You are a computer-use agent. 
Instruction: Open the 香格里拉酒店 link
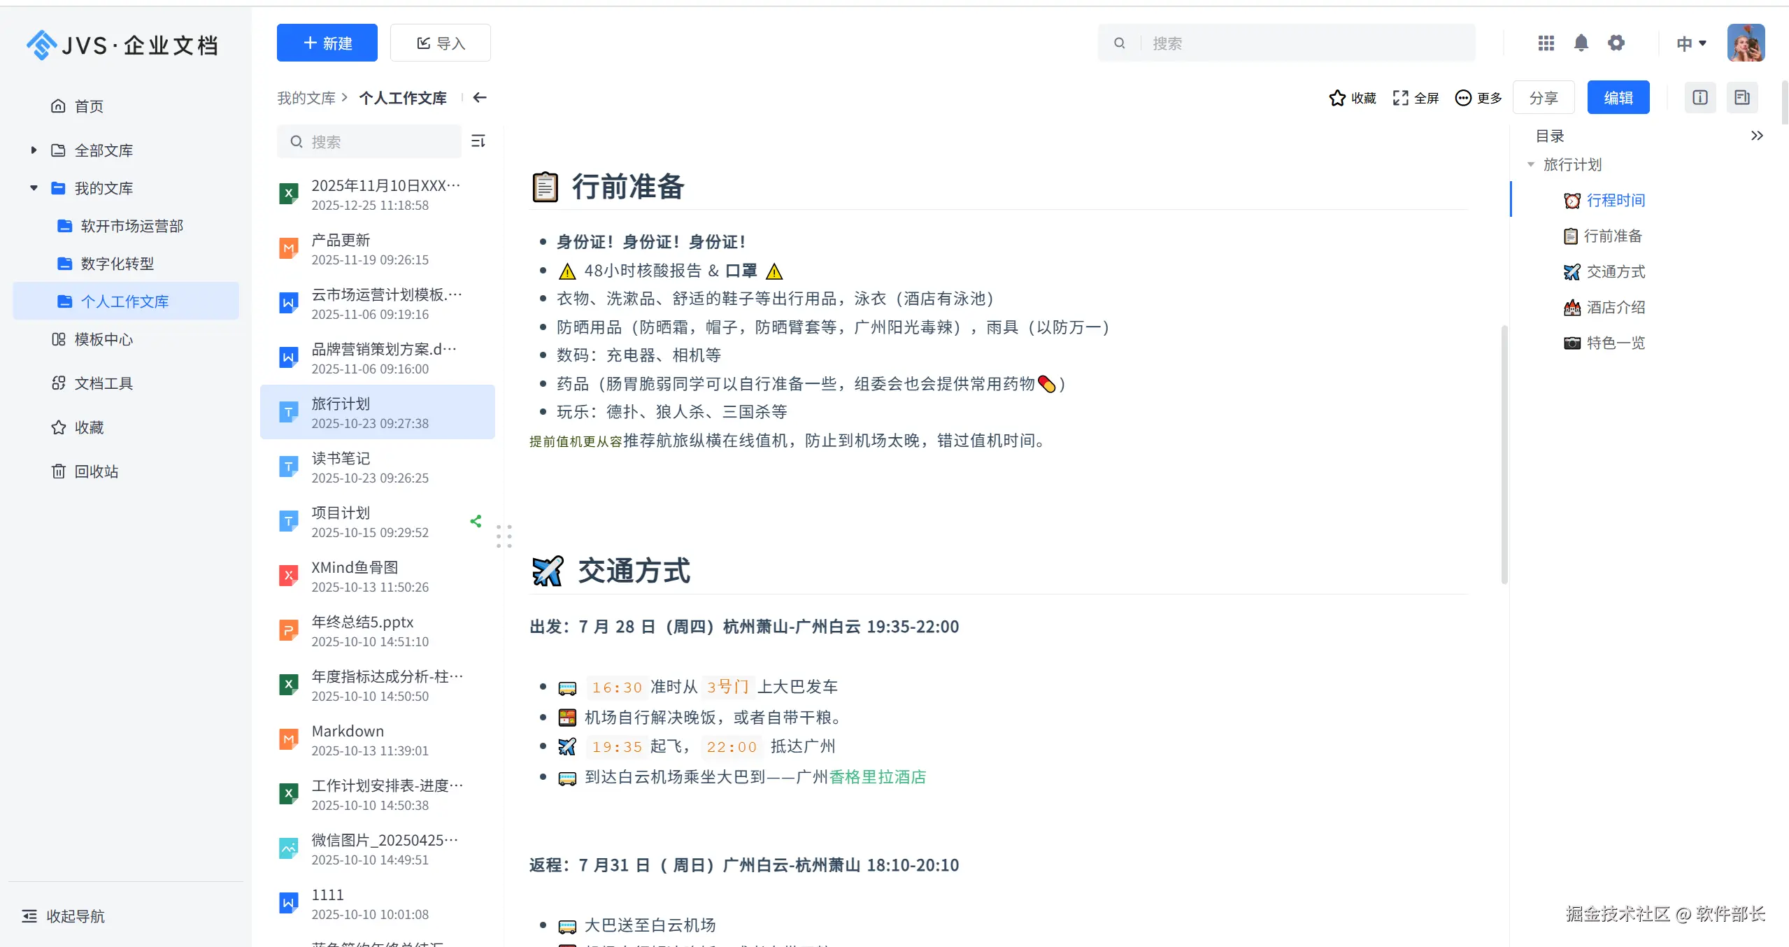tap(877, 777)
